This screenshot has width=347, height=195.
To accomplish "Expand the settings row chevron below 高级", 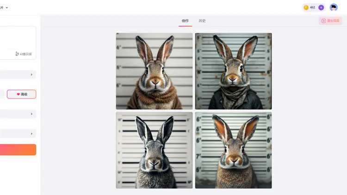I will (31, 114).
